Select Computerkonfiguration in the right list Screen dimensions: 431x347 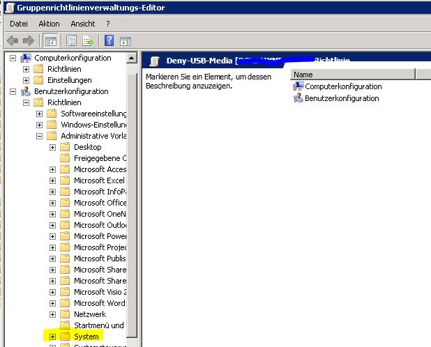click(x=342, y=86)
